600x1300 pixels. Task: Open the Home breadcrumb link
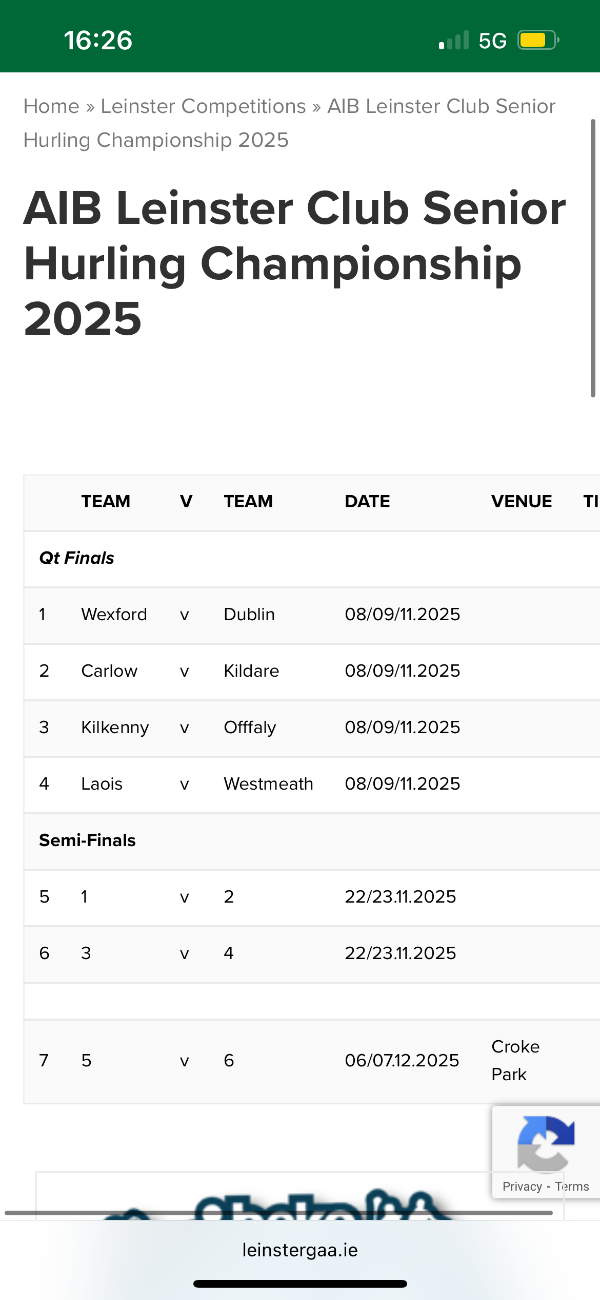pyautogui.click(x=51, y=106)
